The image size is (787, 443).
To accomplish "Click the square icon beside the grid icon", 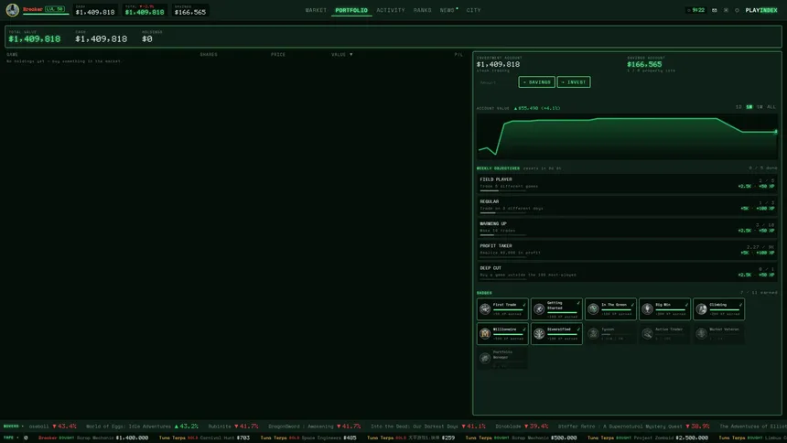I will (x=726, y=10).
